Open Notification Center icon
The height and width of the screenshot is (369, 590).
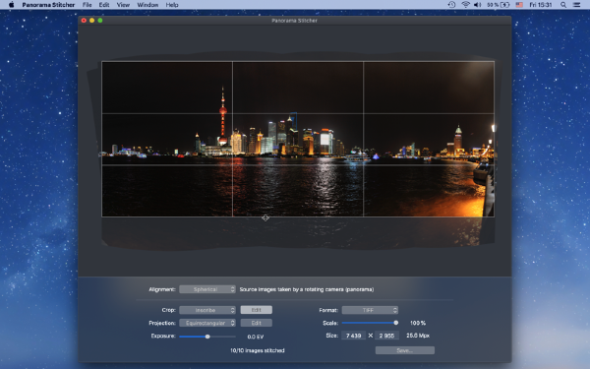point(576,5)
